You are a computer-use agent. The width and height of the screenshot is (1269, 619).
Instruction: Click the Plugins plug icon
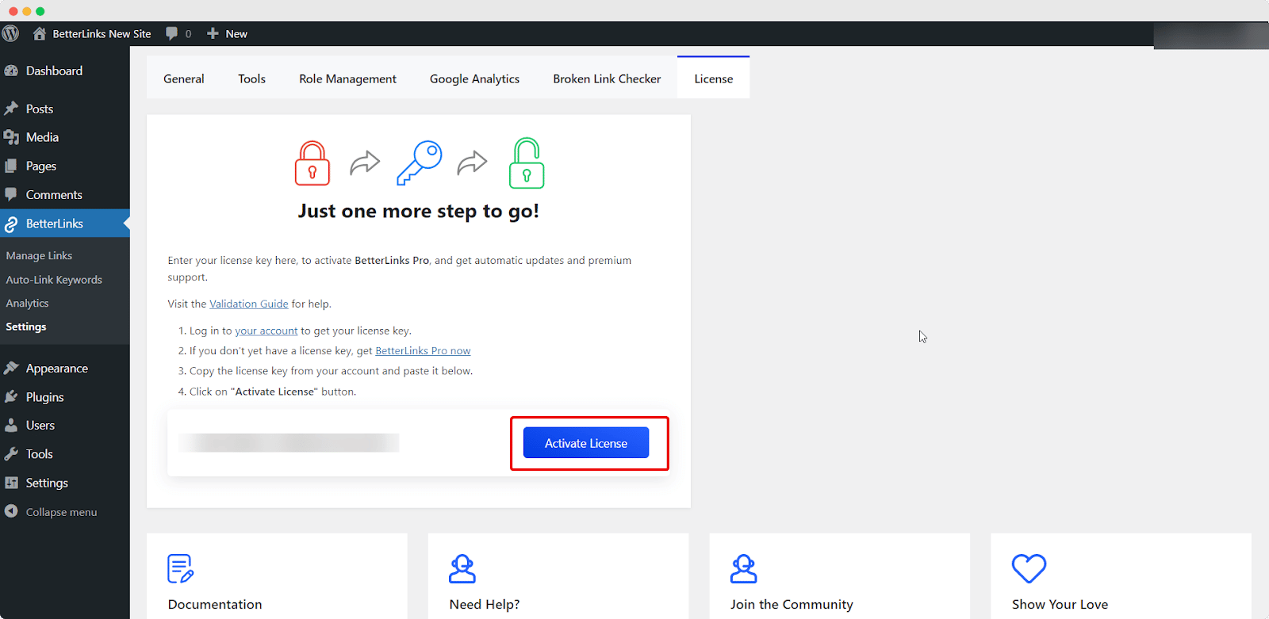coord(11,396)
